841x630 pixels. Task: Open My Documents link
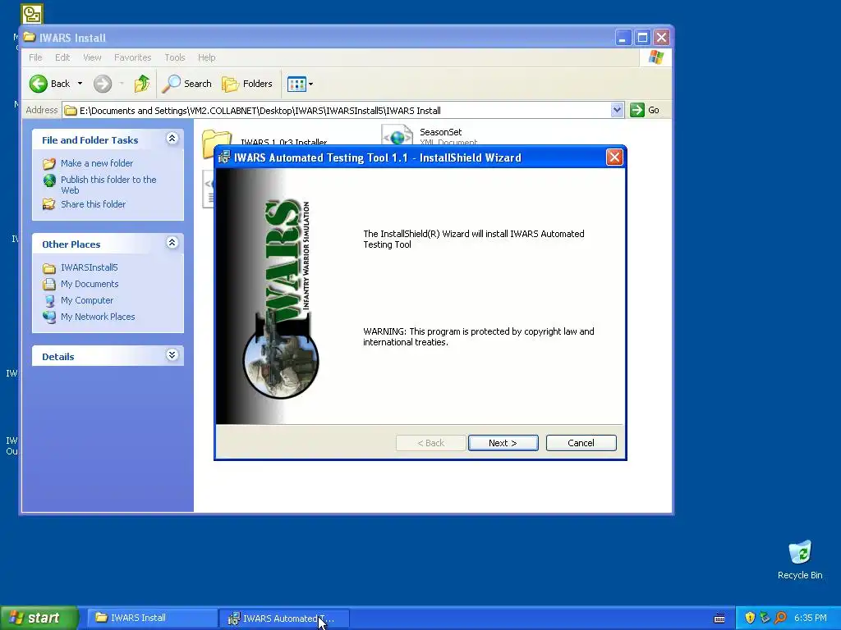point(90,284)
